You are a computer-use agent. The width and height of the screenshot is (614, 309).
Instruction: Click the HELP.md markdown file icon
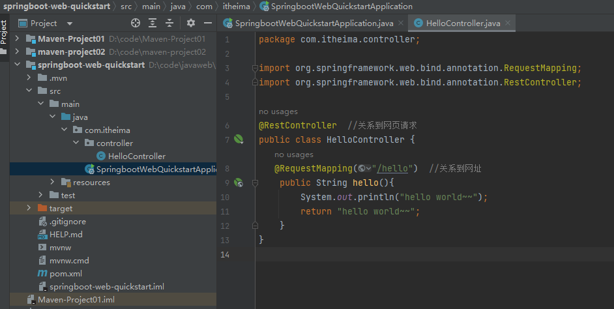(x=42, y=235)
